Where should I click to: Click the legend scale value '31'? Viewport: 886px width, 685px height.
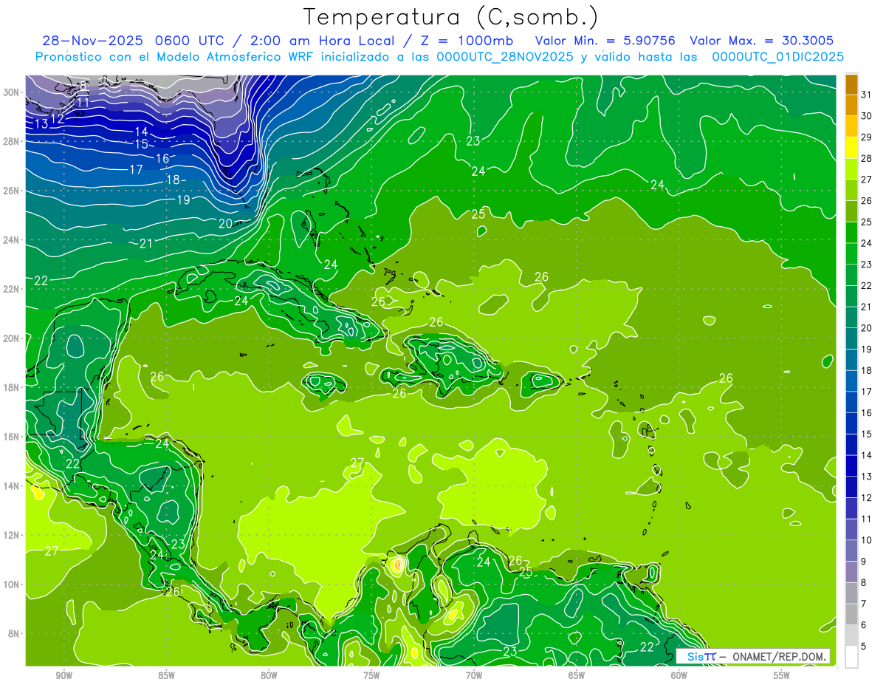click(867, 95)
